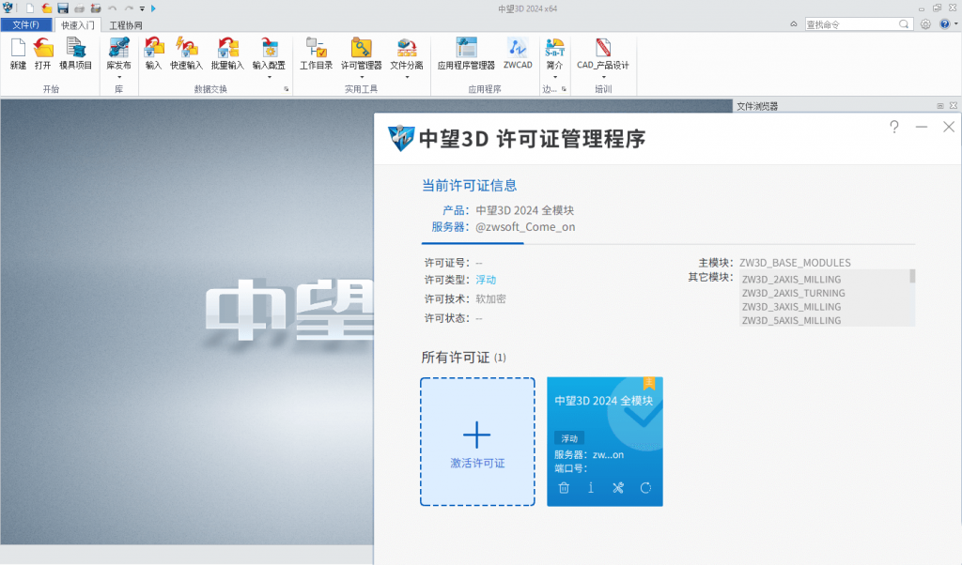Minimize the license manager dialog

tap(922, 127)
